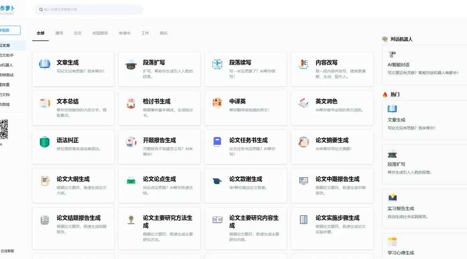Click the 论文摘要生成 card icon
This screenshot has width=467, height=259.
pyautogui.click(x=303, y=142)
